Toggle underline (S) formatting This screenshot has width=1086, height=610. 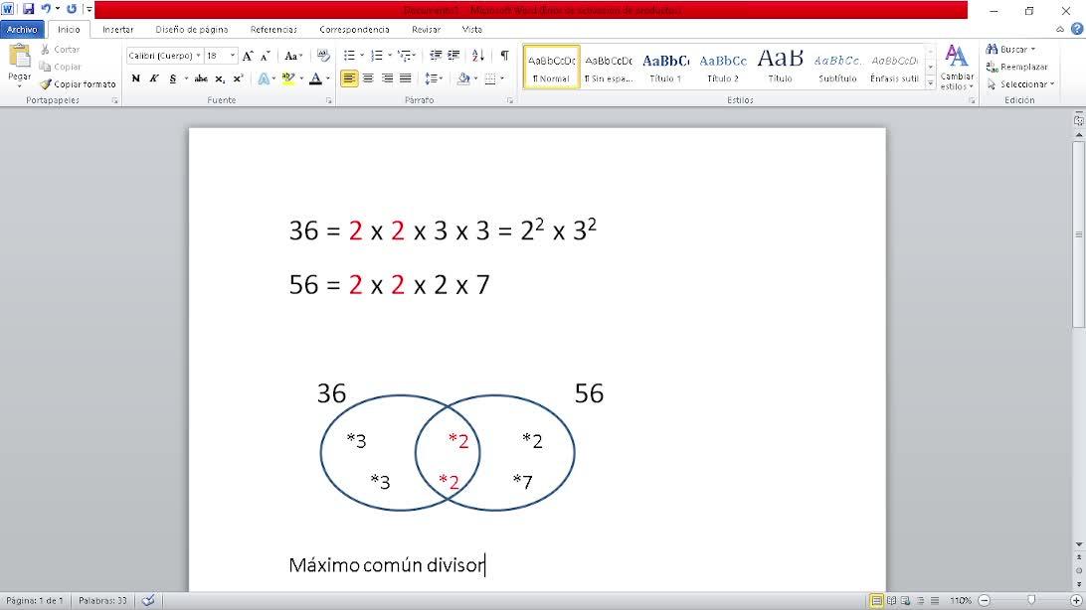(x=172, y=78)
